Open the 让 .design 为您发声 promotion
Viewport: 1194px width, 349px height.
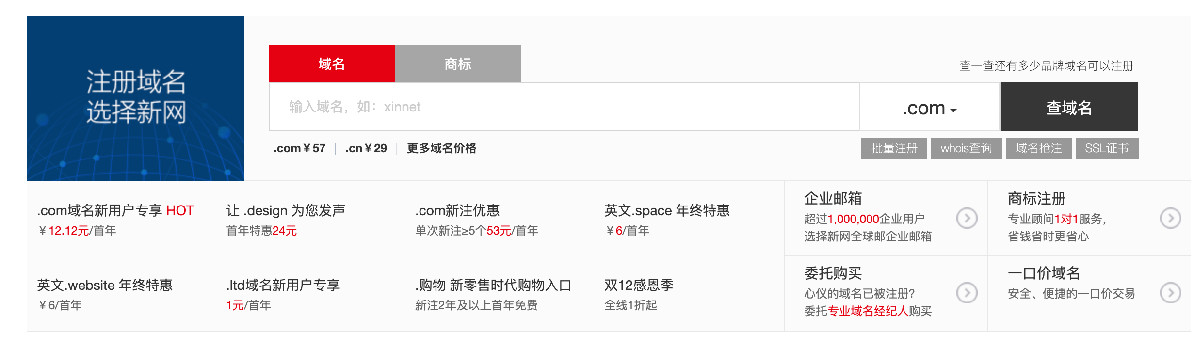(287, 210)
